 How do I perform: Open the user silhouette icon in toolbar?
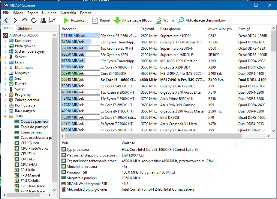(x=43, y=20)
